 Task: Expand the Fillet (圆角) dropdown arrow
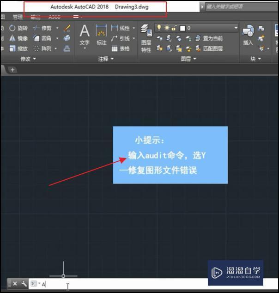[x=57, y=38]
